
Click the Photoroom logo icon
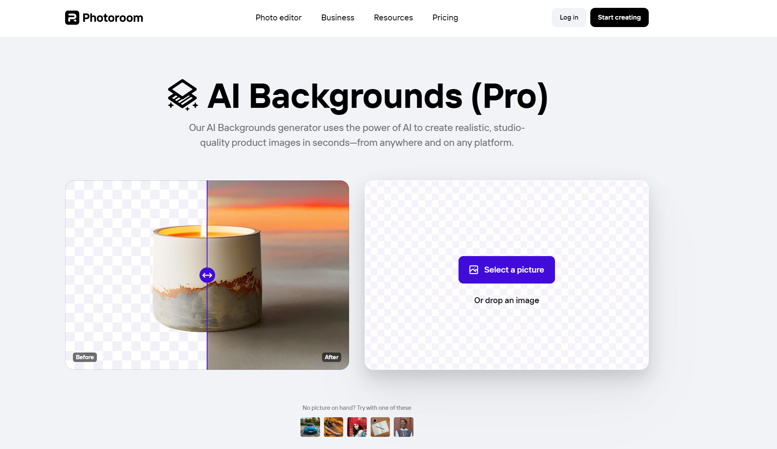(72, 17)
